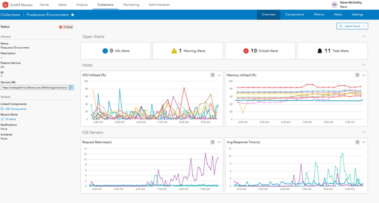This screenshot has width=379, height=203.
Task: Click the Info Alerts blue icon
Action: pos(105,51)
